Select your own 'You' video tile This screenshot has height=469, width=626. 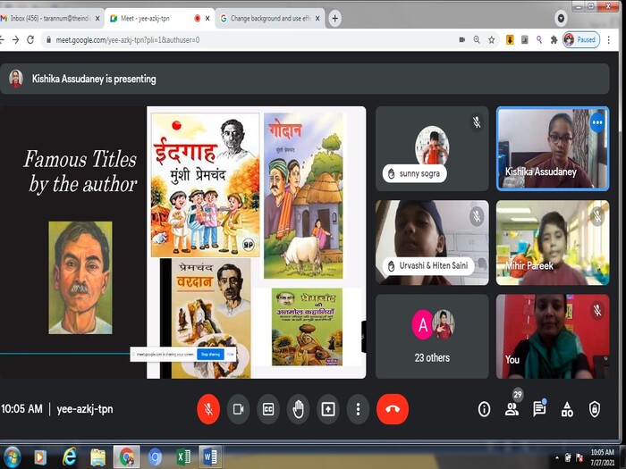[553, 337]
